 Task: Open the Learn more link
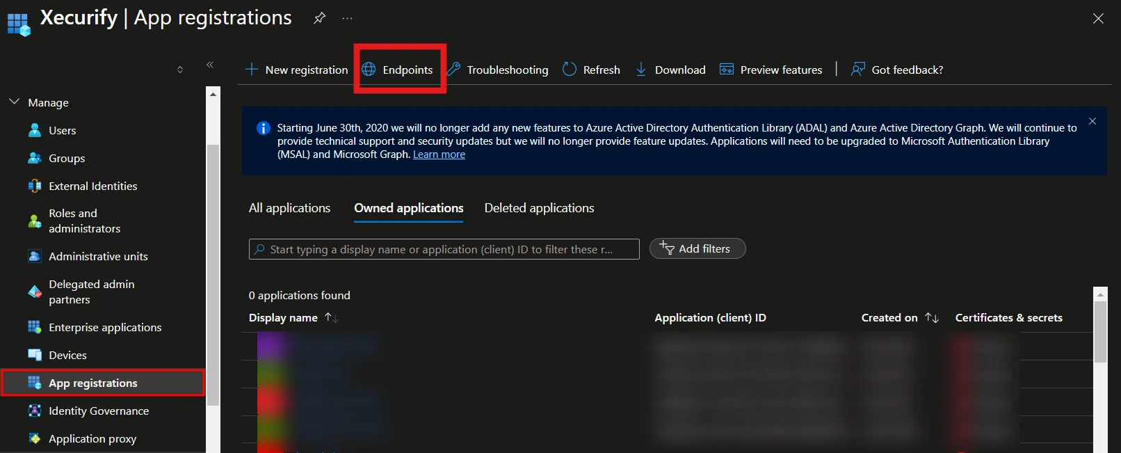click(x=439, y=154)
